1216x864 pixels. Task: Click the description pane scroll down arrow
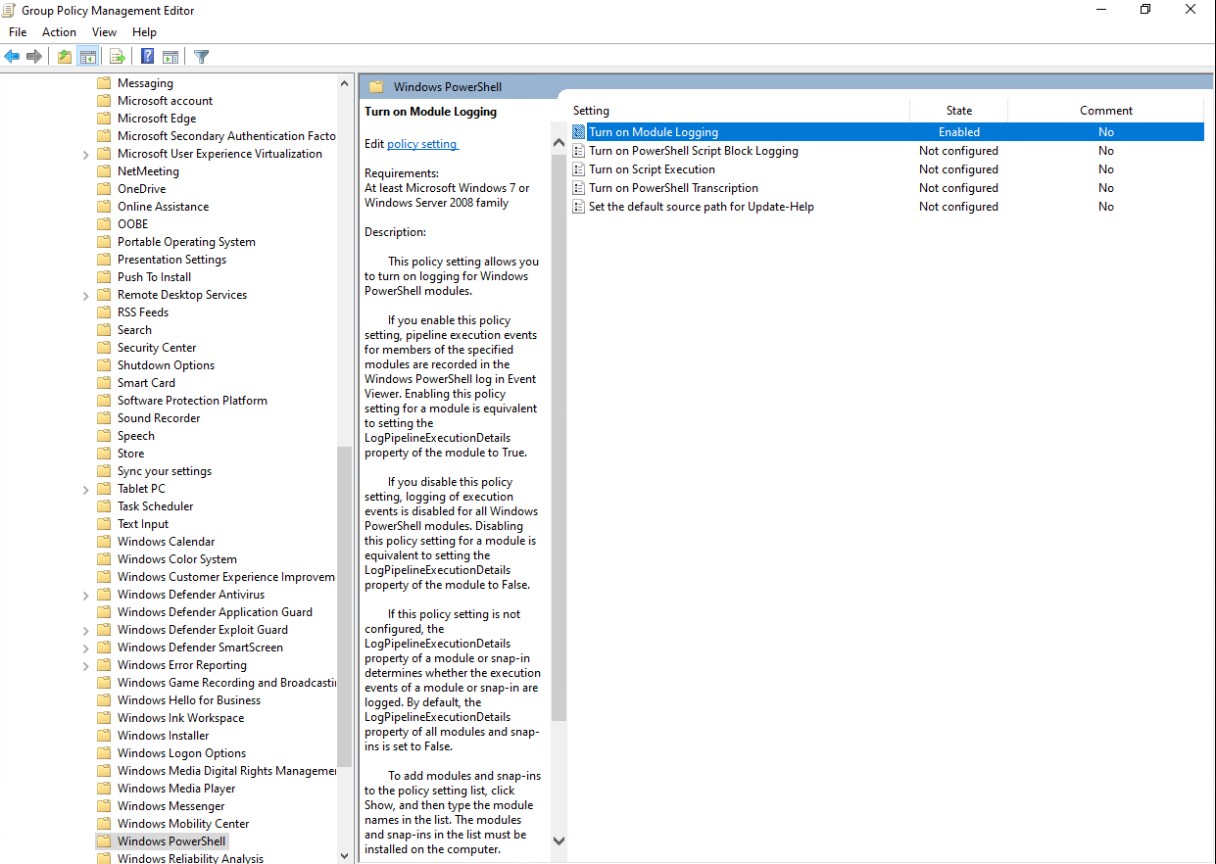point(559,840)
